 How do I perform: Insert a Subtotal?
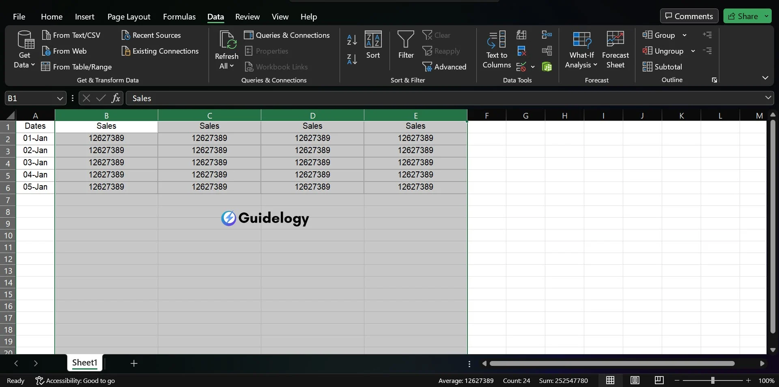click(662, 67)
